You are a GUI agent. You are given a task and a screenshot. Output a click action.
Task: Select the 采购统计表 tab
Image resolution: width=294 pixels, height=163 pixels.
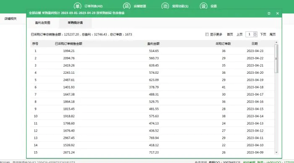(75, 23)
